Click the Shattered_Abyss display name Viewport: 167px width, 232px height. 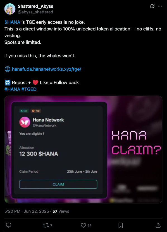pyautogui.click(x=35, y=6)
